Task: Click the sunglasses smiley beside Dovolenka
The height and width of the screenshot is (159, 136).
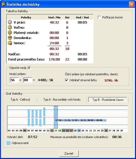Action: 10,38
